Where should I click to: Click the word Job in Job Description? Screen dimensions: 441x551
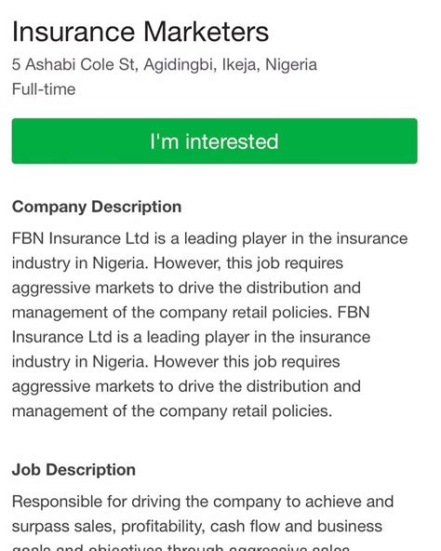pyautogui.click(x=26, y=470)
